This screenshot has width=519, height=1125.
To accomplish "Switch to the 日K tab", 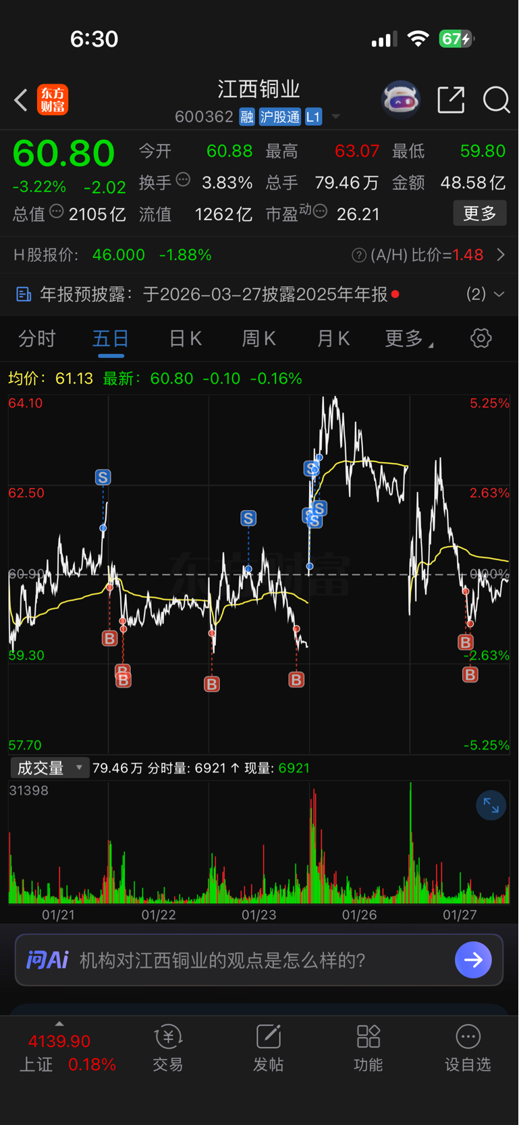I will (186, 339).
